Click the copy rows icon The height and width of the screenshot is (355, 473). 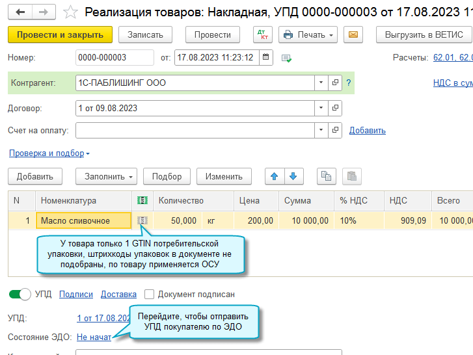(x=327, y=176)
